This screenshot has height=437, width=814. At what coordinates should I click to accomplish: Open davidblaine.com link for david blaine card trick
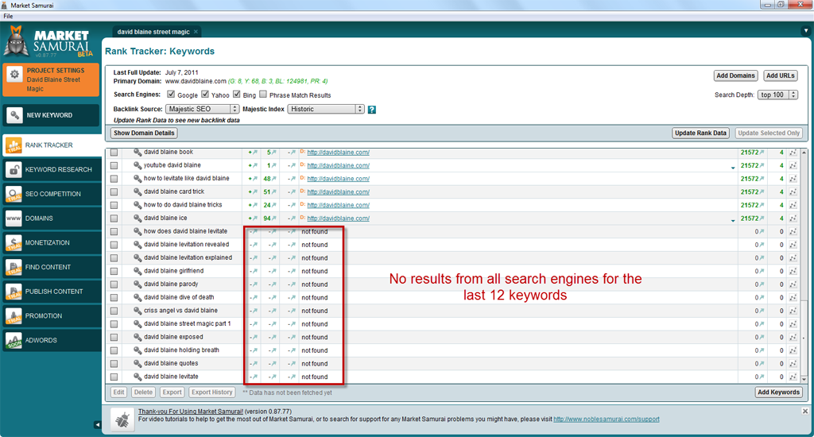tap(338, 192)
